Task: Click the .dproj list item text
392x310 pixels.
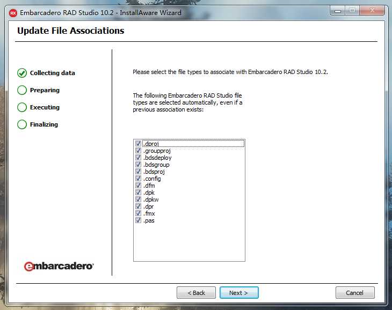Action: tap(151, 144)
